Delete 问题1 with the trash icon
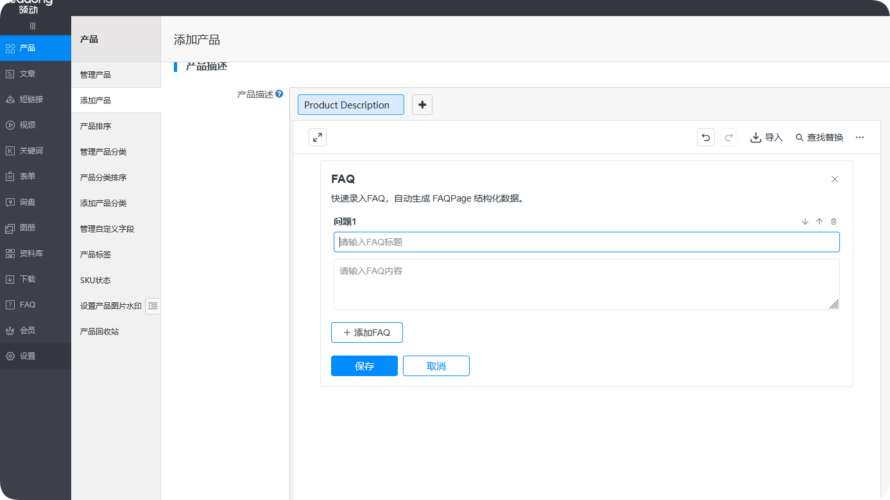 coord(834,221)
